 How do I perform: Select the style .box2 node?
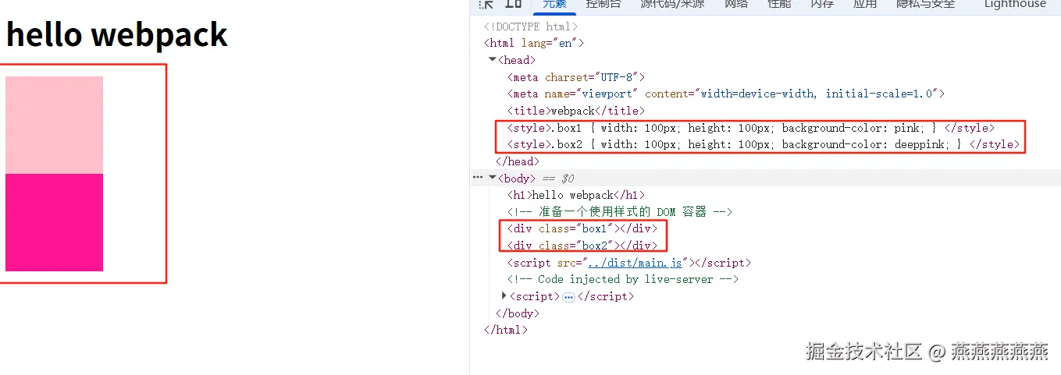[764, 144]
